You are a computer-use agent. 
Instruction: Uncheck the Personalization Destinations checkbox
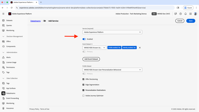[x=83, y=90]
